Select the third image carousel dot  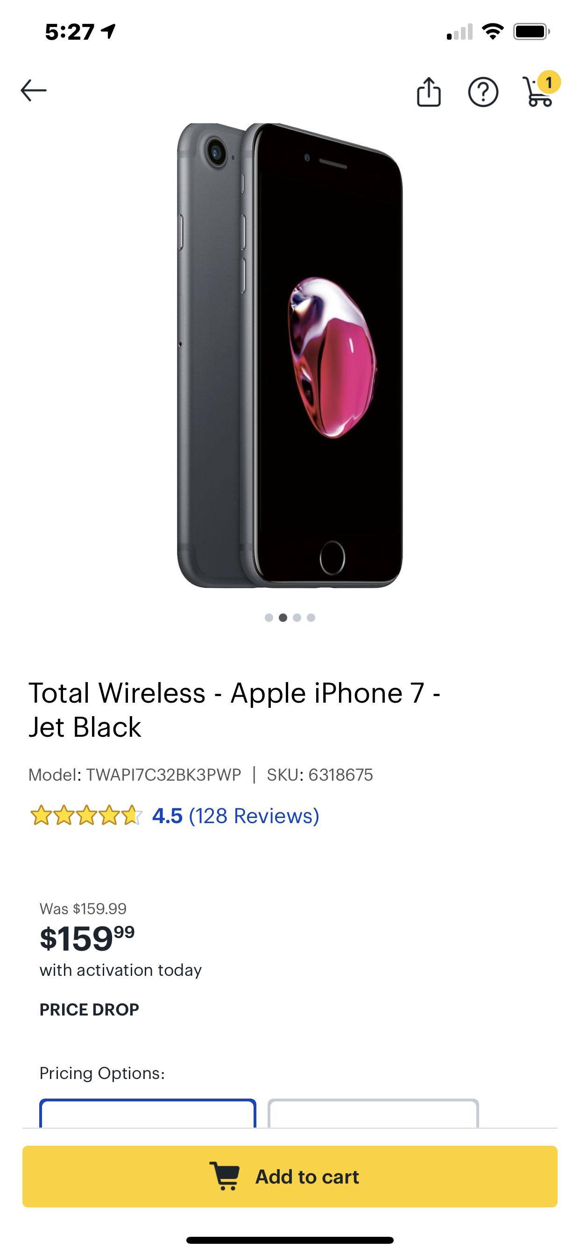click(297, 618)
